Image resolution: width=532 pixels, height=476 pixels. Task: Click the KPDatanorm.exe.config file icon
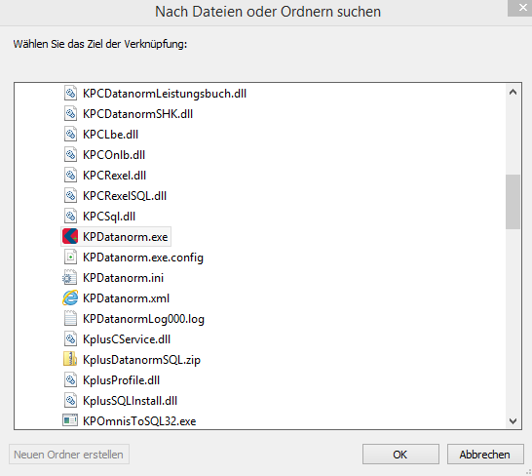pos(70,258)
